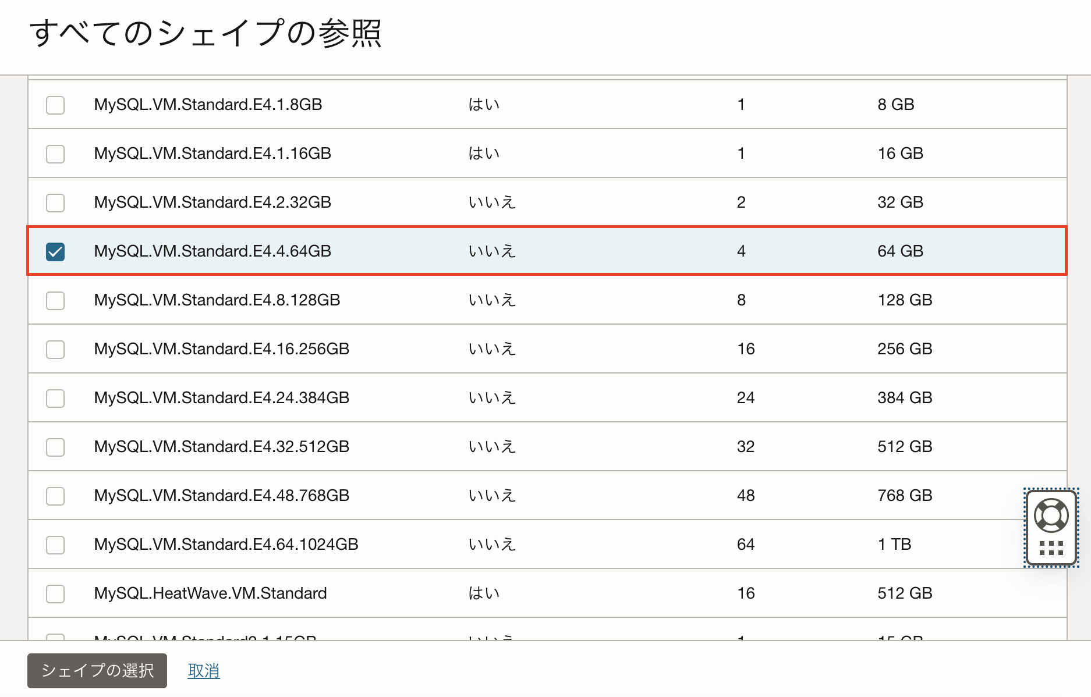The height and width of the screenshot is (697, 1091).
Task: Select the MySQL.VM.Standard.E4.2.32GB shape checkbox
Action: [55, 203]
